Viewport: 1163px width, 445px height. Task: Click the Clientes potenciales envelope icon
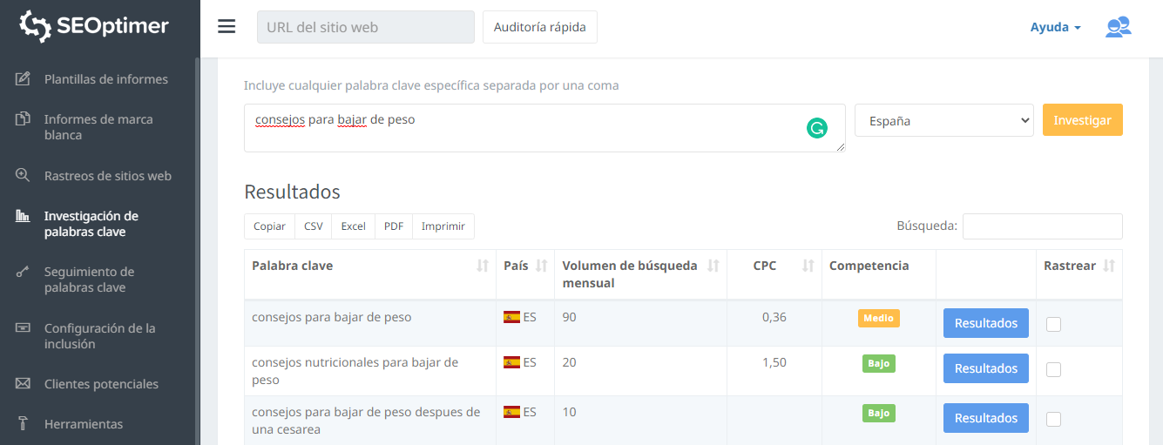point(24,384)
